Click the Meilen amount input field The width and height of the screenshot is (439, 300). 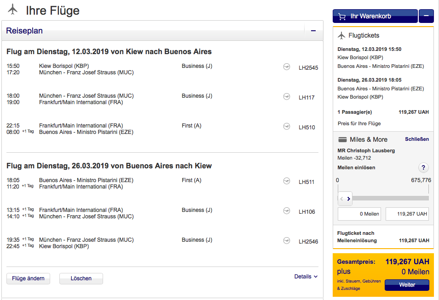click(x=360, y=214)
